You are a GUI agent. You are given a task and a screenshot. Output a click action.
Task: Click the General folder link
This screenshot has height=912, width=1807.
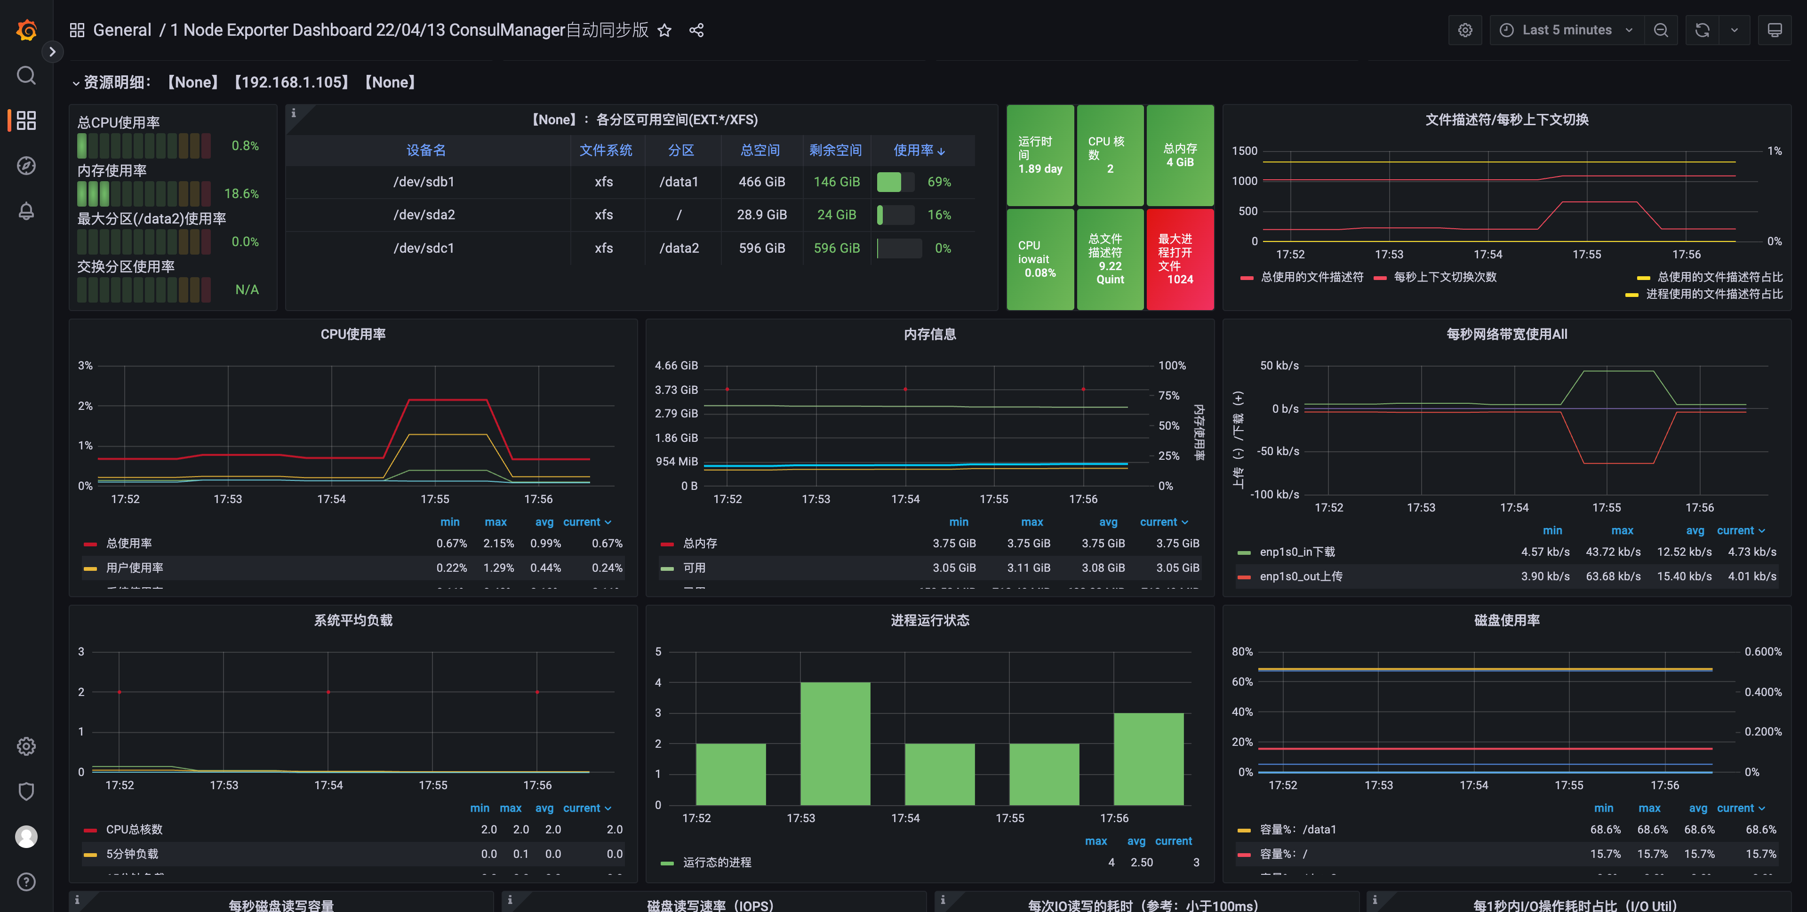coord(122,30)
